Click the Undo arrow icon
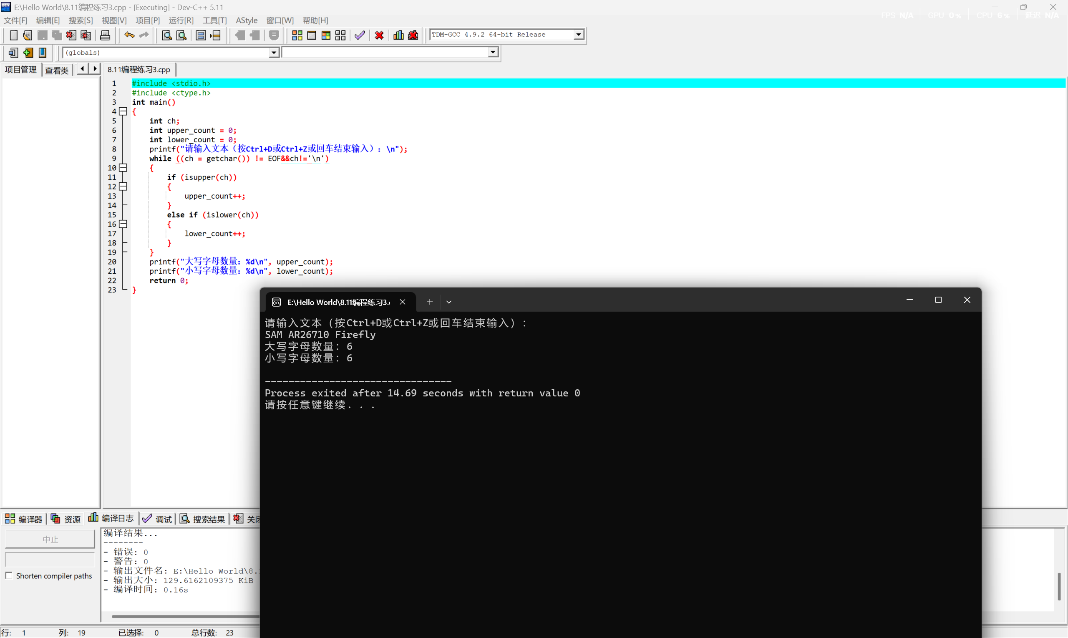1068x638 pixels. click(129, 35)
